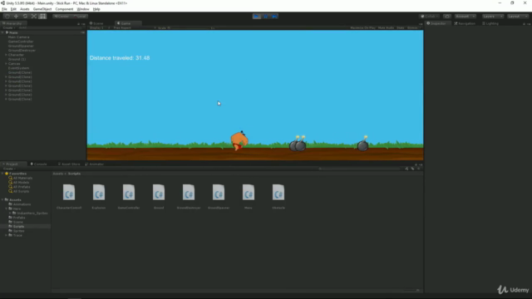Open the Layout dropdown

pos(518,17)
